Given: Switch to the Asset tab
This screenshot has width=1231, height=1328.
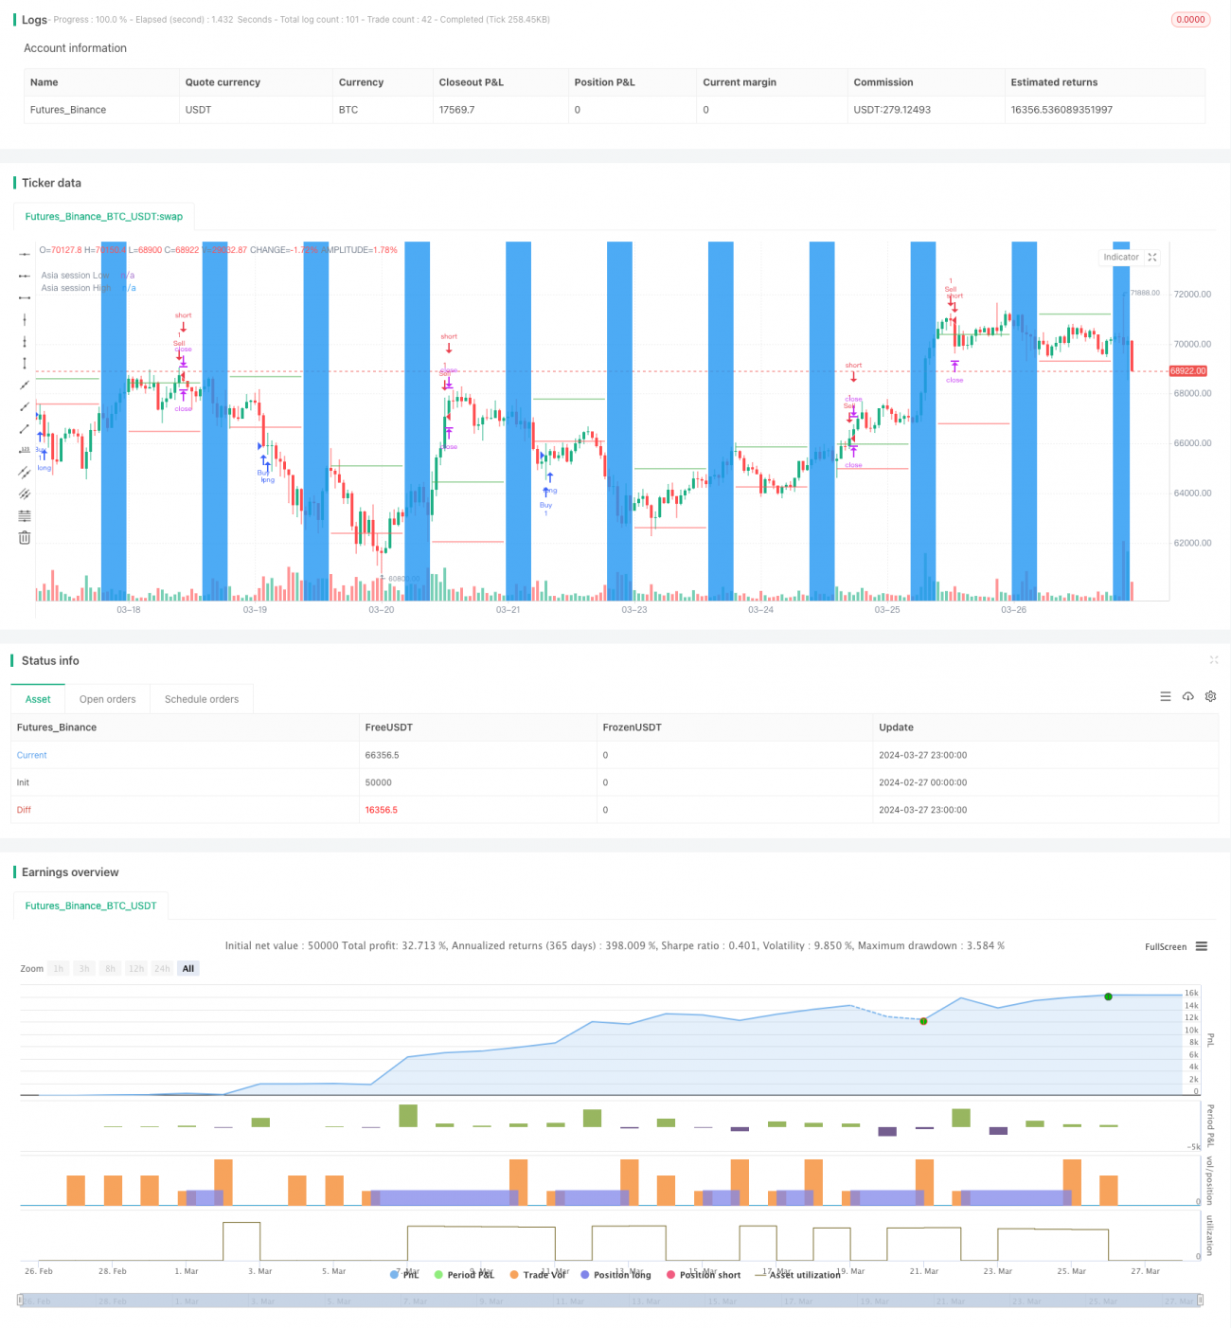Looking at the screenshot, I should click(38, 699).
